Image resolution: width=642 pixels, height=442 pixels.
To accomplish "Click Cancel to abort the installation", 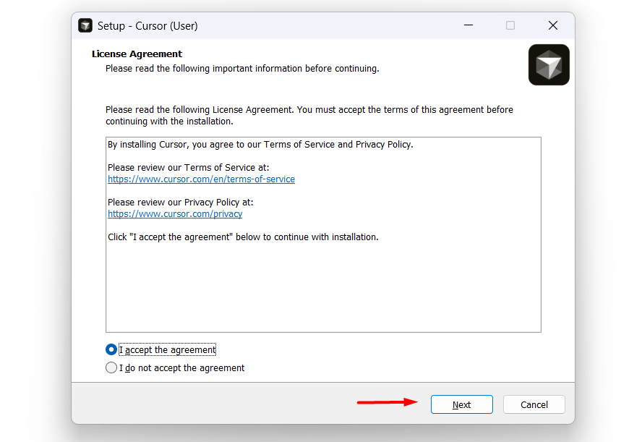I will click(534, 404).
